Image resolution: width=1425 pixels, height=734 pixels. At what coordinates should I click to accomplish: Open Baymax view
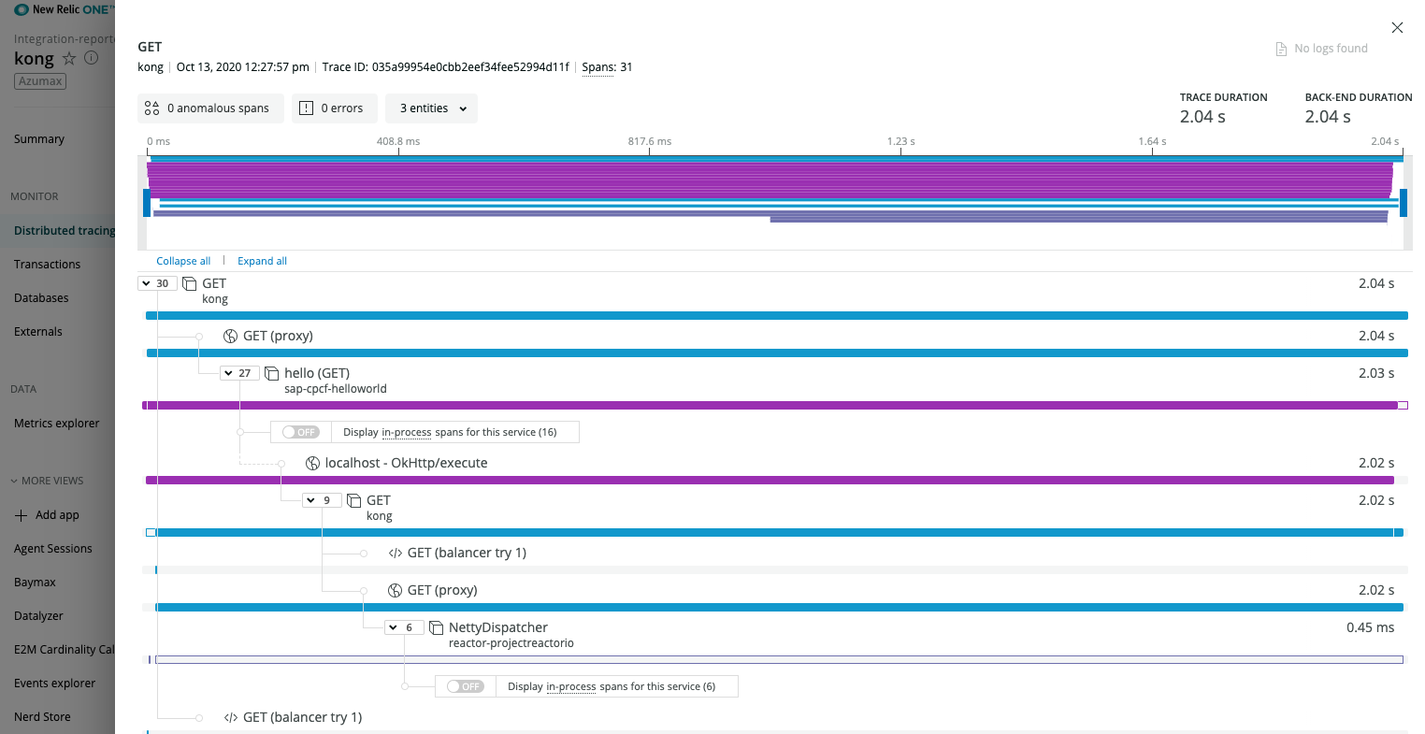point(36,583)
